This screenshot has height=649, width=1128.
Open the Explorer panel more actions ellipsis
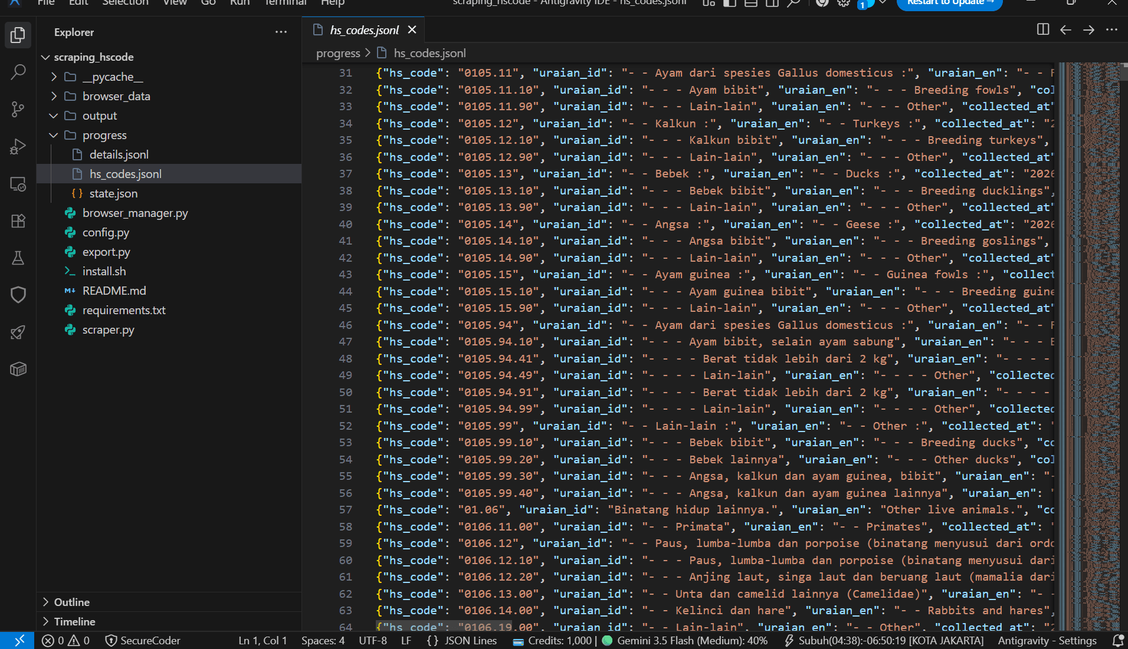point(281,32)
